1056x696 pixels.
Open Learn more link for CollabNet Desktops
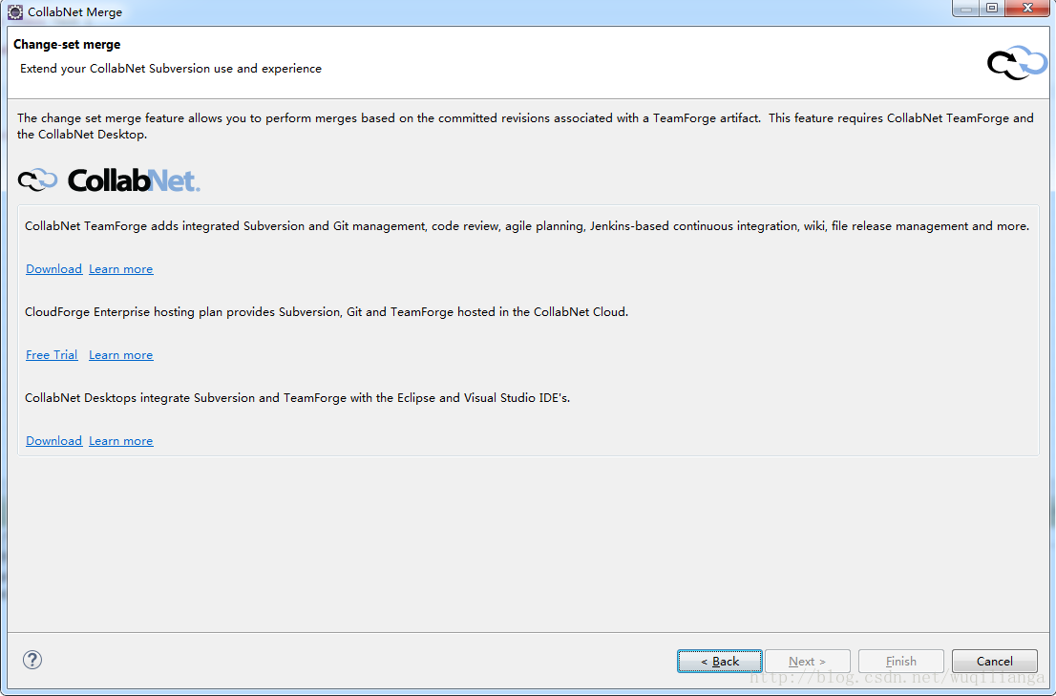[121, 441]
